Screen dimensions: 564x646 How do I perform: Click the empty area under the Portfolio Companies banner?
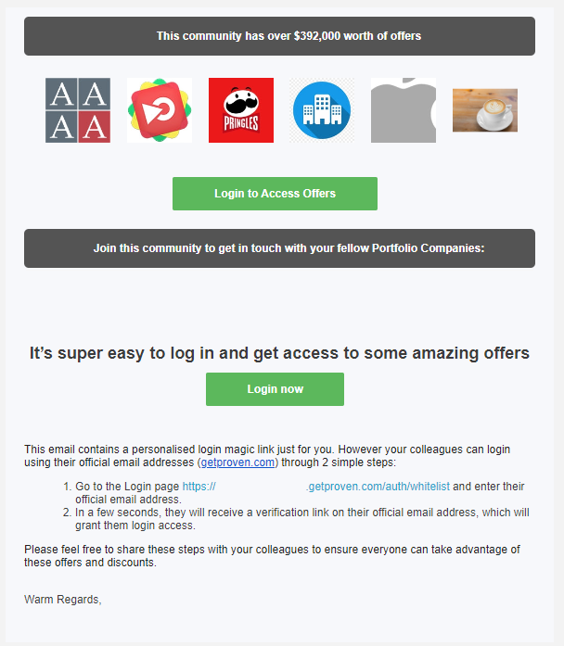(279, 305)
